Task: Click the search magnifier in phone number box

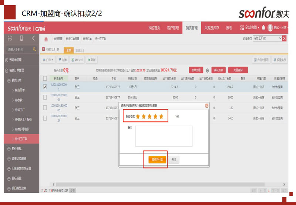Action: tap(34, 49)
